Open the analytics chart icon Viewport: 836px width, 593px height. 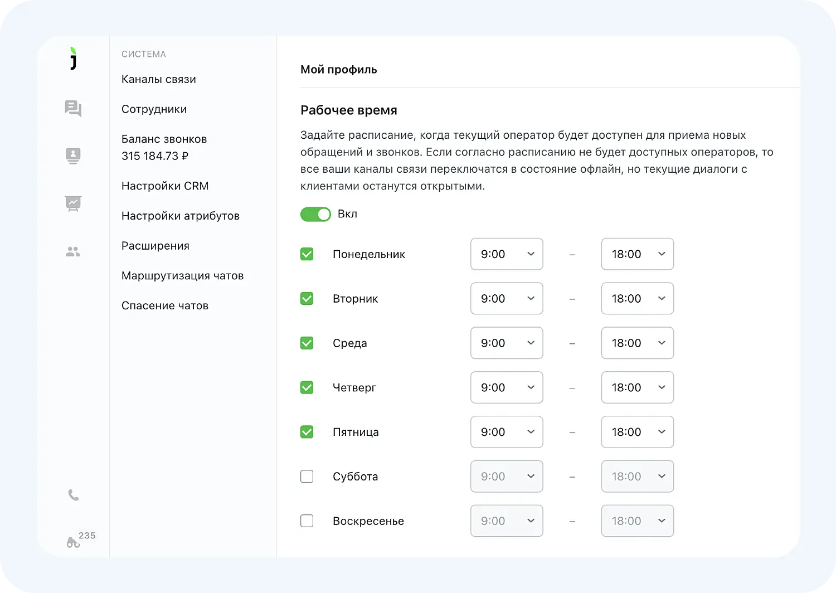pyautogui.click(x=73, y=203)
